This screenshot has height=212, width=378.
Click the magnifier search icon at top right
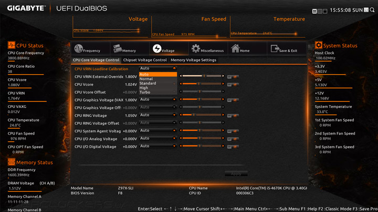tap(372, 10)
